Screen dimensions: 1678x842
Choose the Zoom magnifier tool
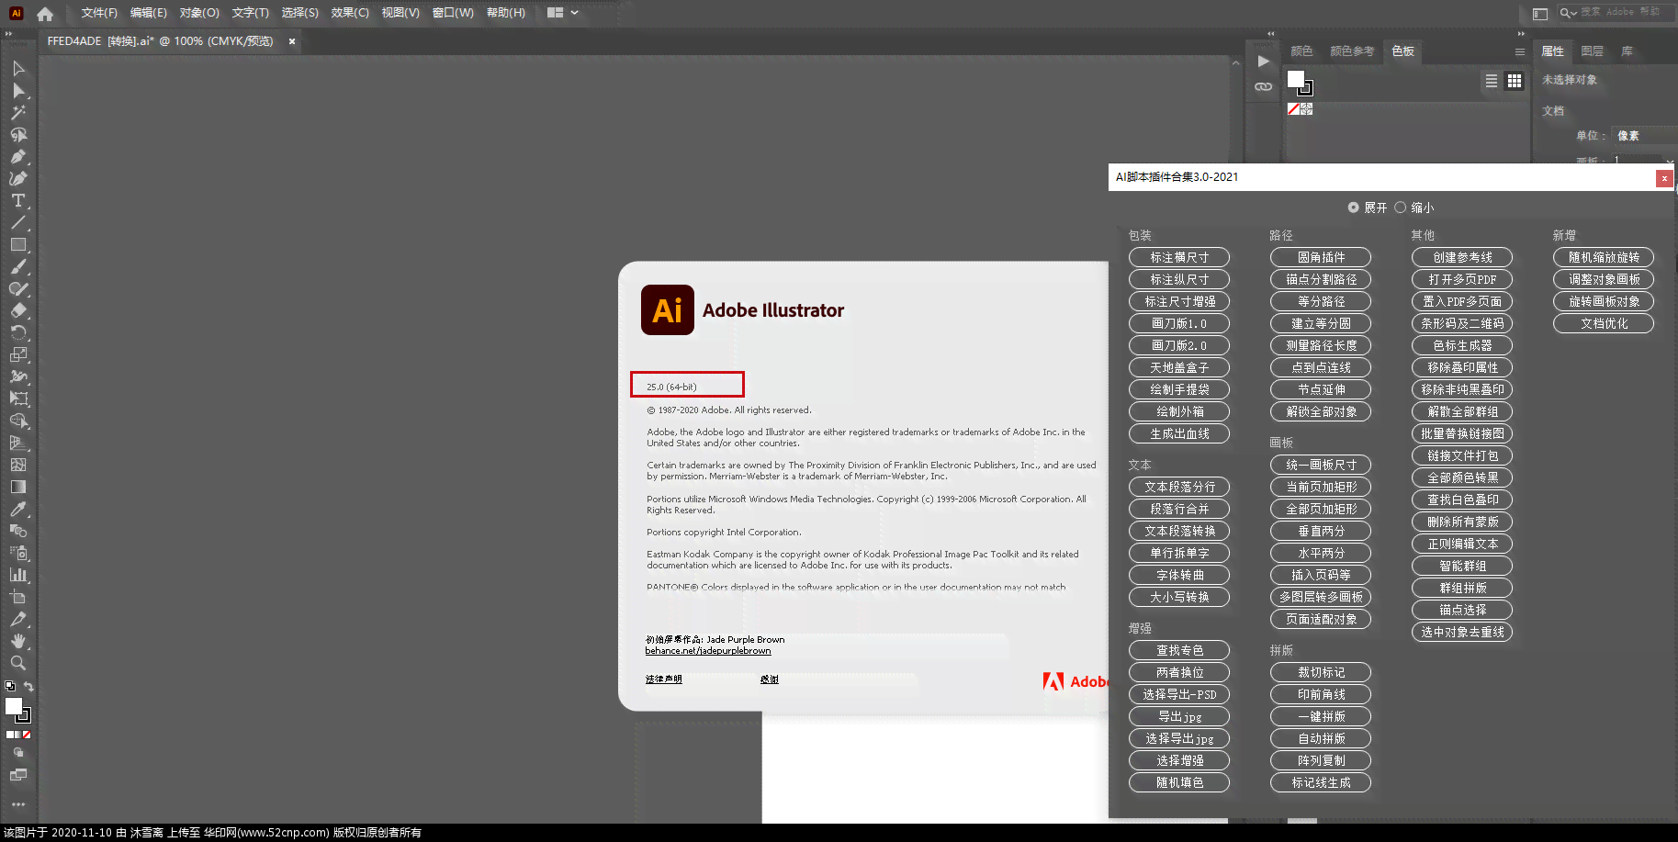(18, 664)
